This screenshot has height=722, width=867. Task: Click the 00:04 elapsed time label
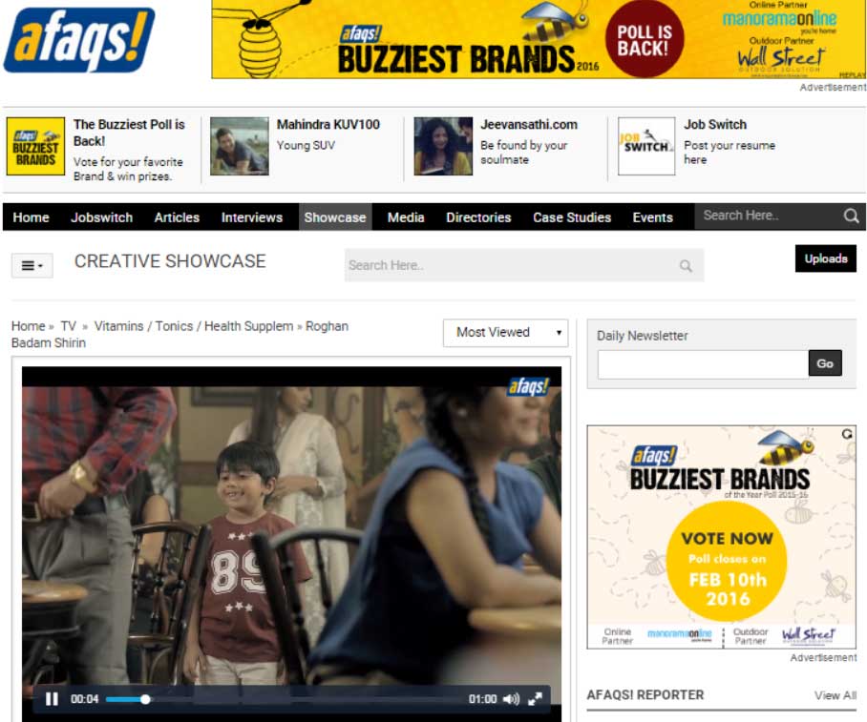click(x=85, y=699)
